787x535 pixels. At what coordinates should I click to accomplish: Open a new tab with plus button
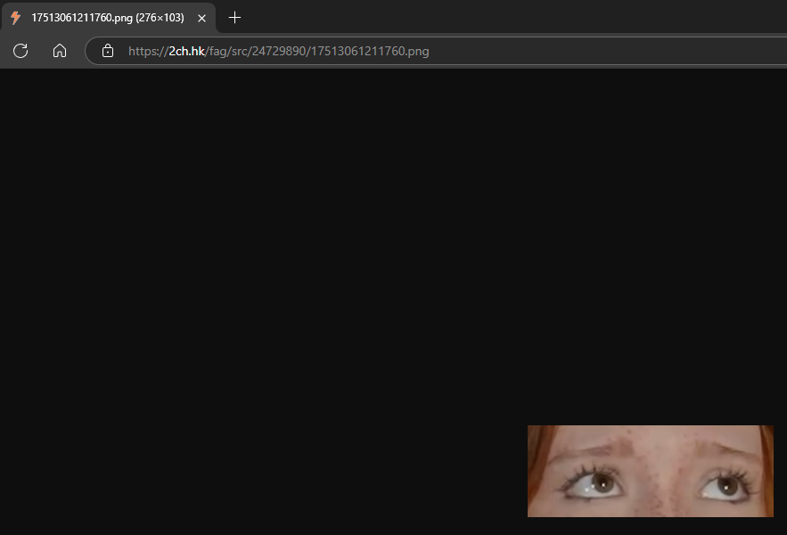pyautogui.click(x=234, y=18)
